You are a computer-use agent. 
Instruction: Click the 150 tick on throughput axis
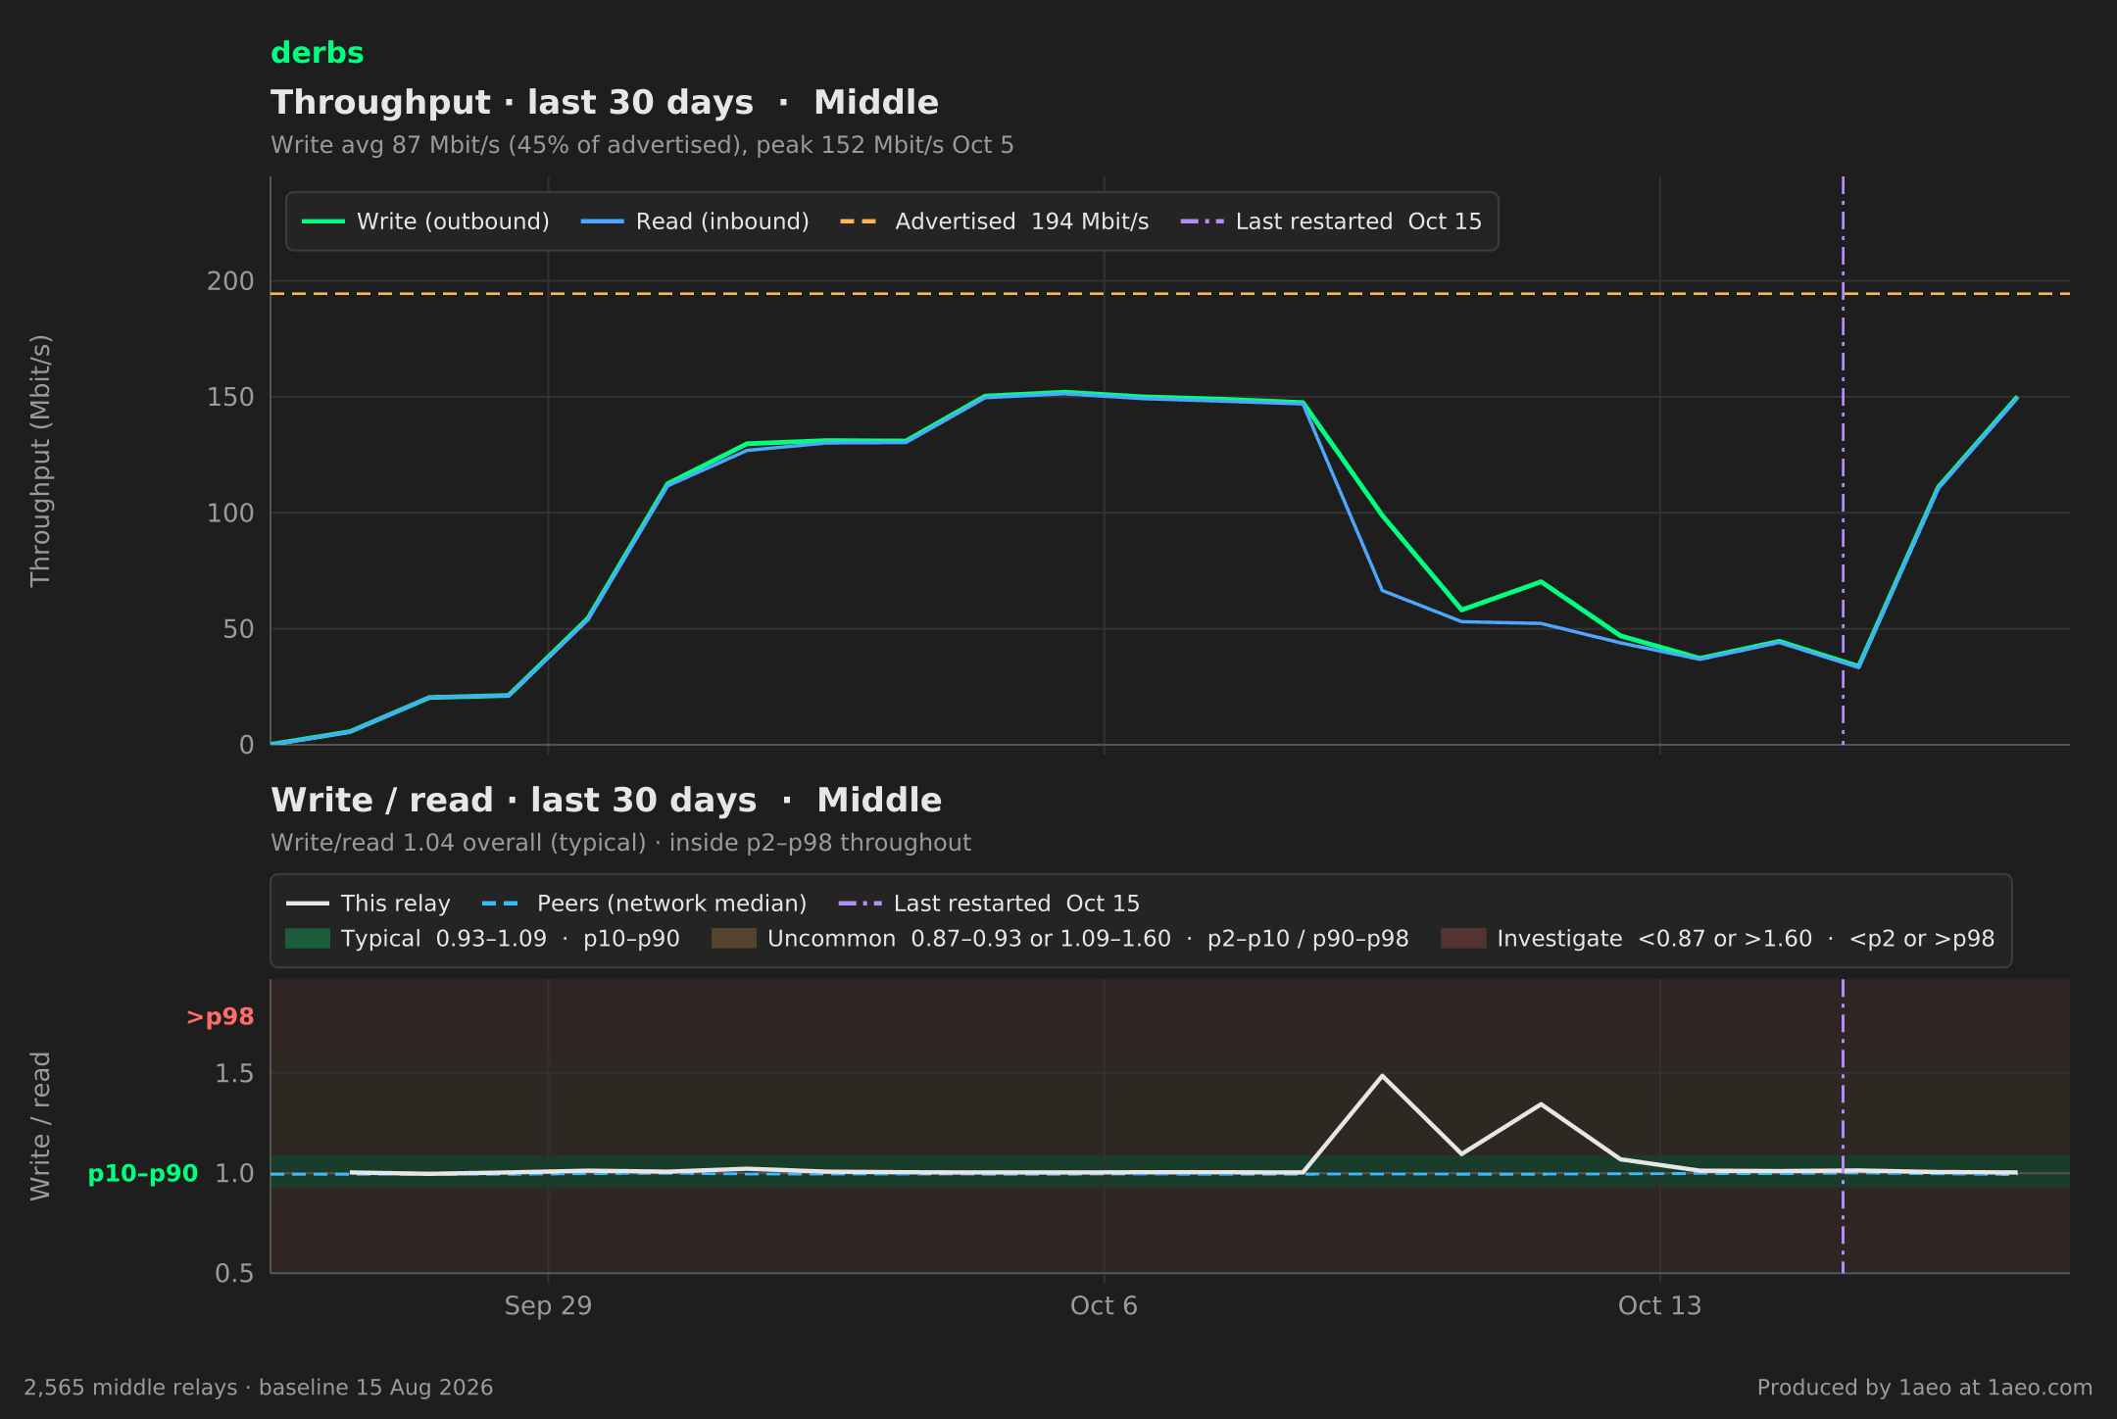(x=230, y=397)
